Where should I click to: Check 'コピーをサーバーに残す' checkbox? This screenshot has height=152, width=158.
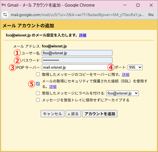point(38,74)
